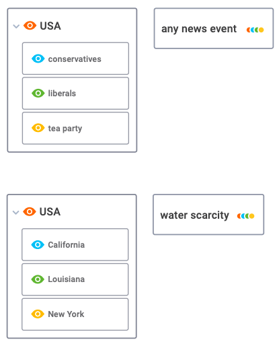Image resolution: width=279 pixels, height=346 pixels.
Task: Select the water scarcity box
Action: coord(208,215)
